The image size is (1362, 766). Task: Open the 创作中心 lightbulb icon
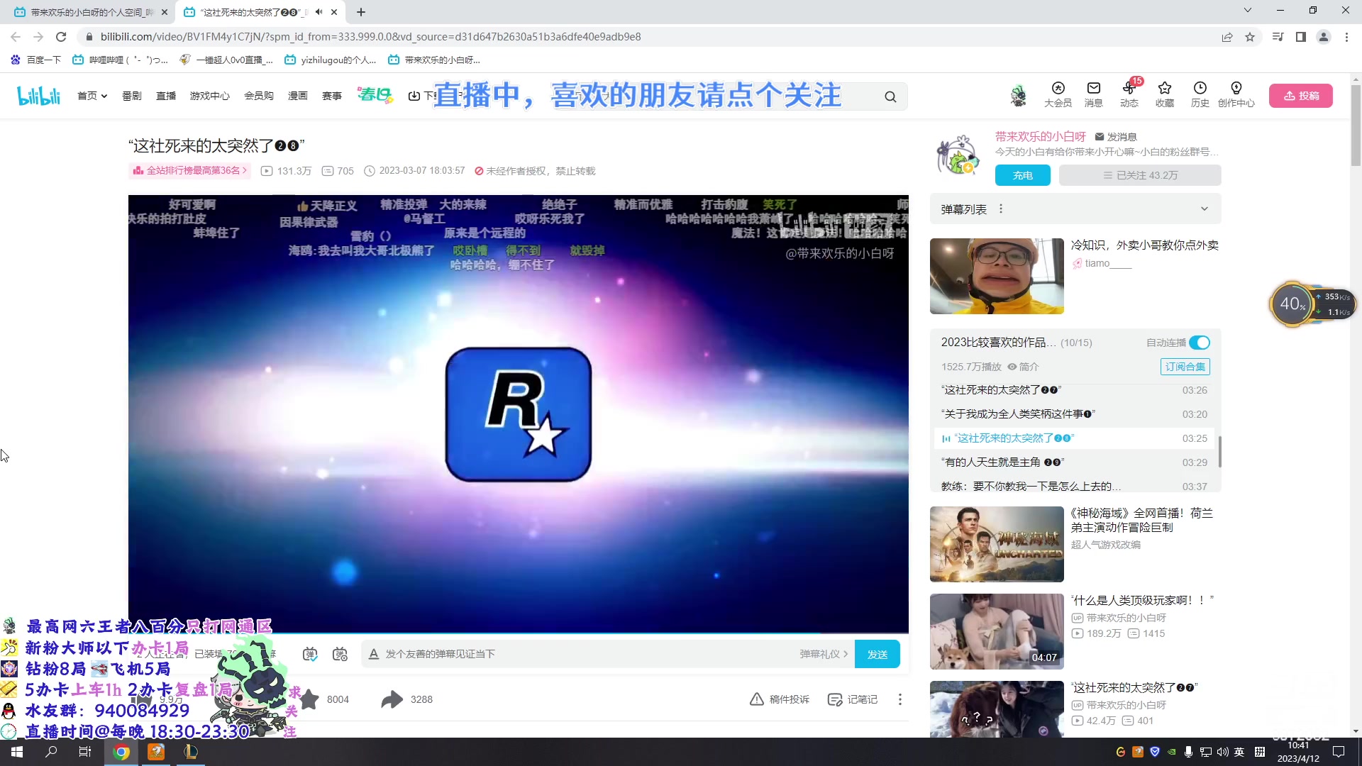pyautogui.click(x=1236, y=94)
